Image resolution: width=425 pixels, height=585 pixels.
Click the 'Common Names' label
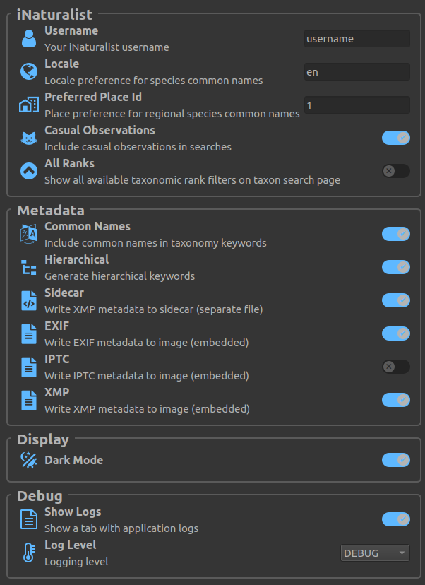88,227
